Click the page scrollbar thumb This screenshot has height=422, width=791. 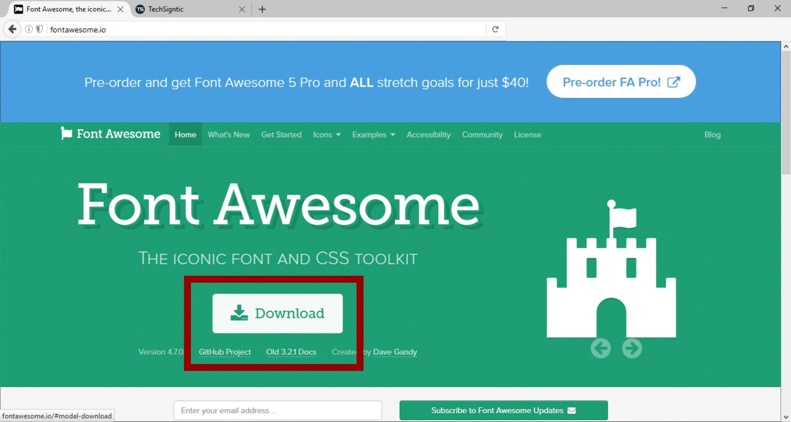(x=786, y=112)
